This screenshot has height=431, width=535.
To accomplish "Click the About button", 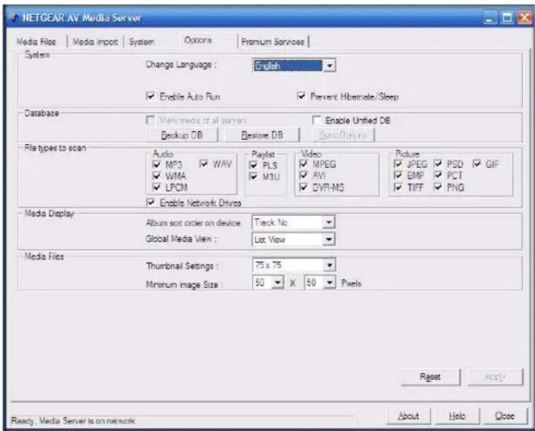I will [408, 416].
